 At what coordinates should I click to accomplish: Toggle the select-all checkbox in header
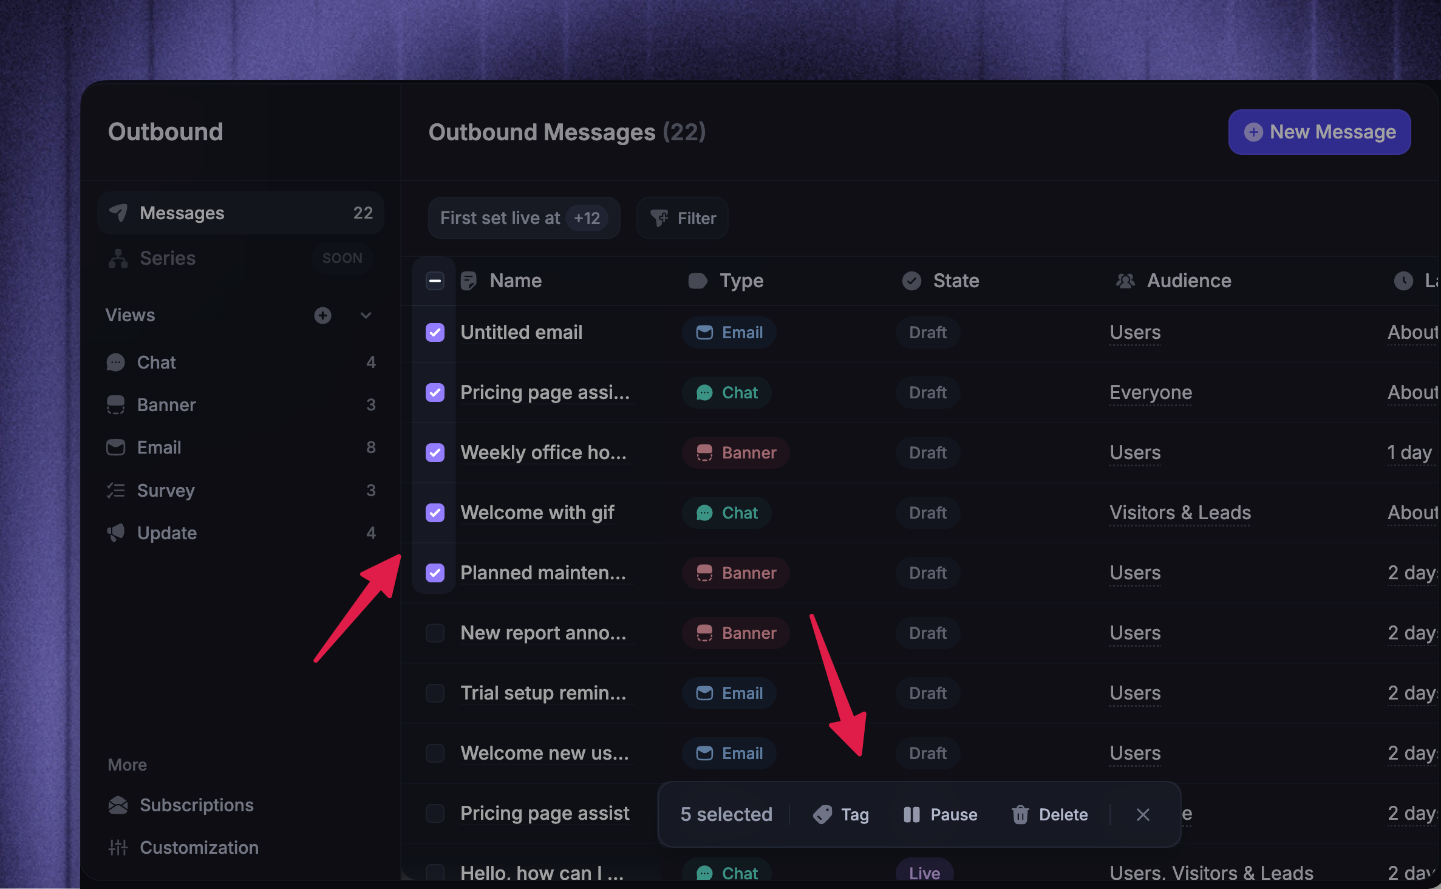[x=435, y=281]
